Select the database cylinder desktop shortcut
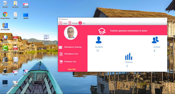This screenshot has width=175, height=94. coord(5,61)
